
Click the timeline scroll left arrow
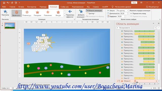[x=133, y=84]
